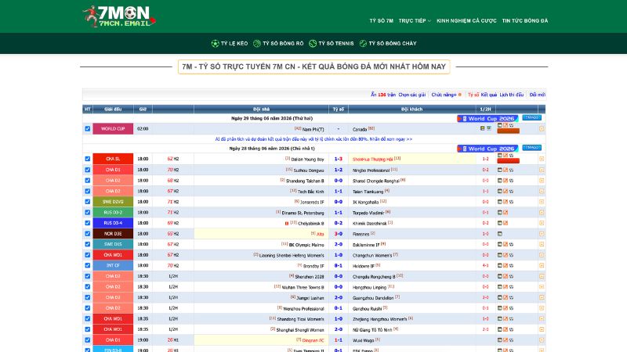The width and height of the screenshot is (627, 352).
Task: Open odds icon in Suzhou Dongwu row
Action: click(506, 170)
